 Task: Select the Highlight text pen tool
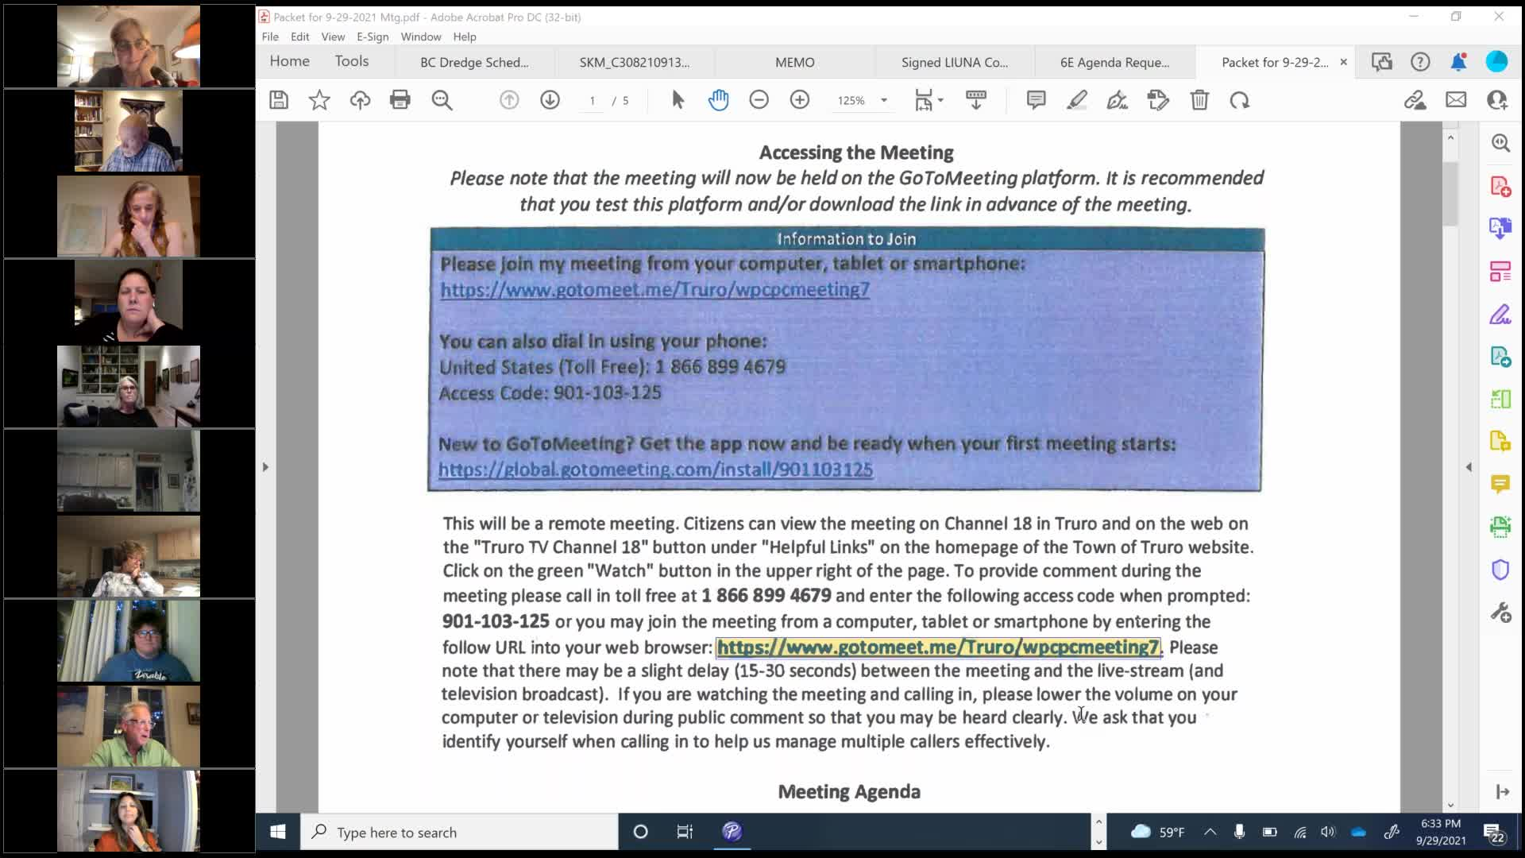[1076, 100]
